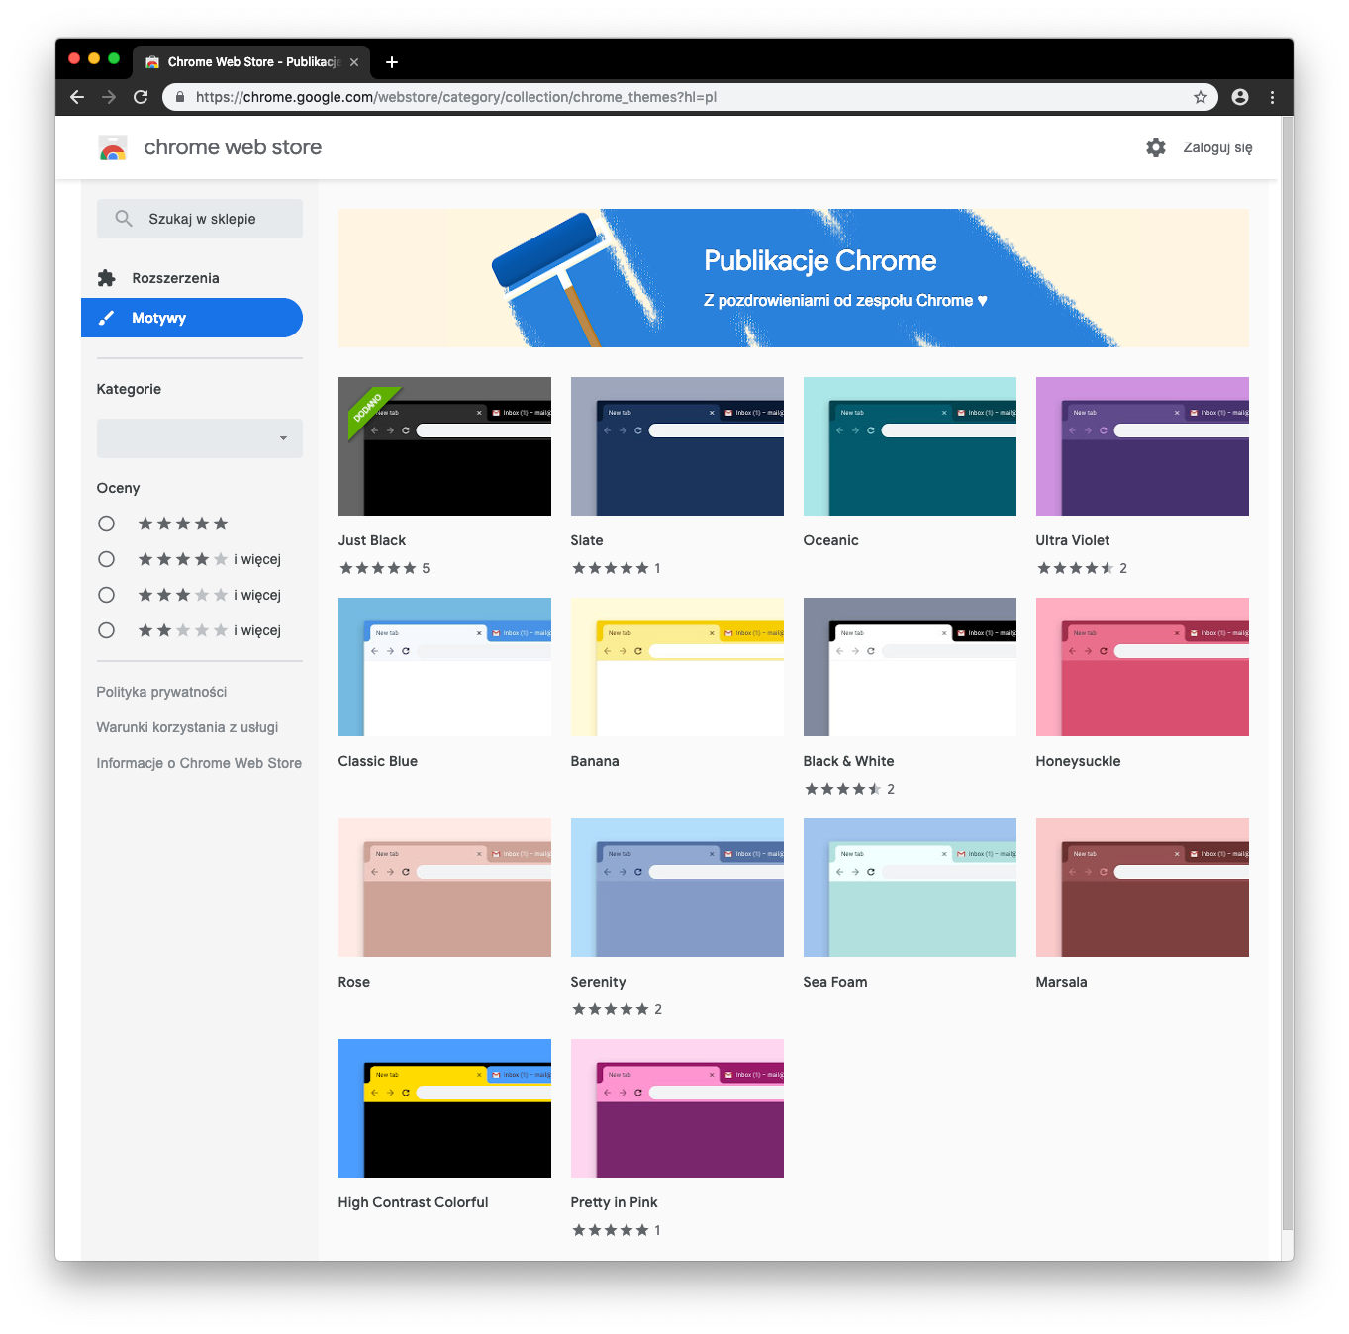This screenshot has height=1334, width=1349.
Task: Open the Banana theme thumbnail
Action: pos(677,667)
